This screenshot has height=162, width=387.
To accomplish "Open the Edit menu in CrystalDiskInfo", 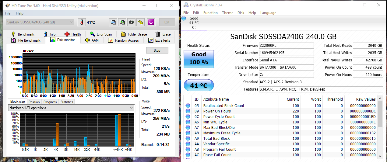I will point(196,13).
